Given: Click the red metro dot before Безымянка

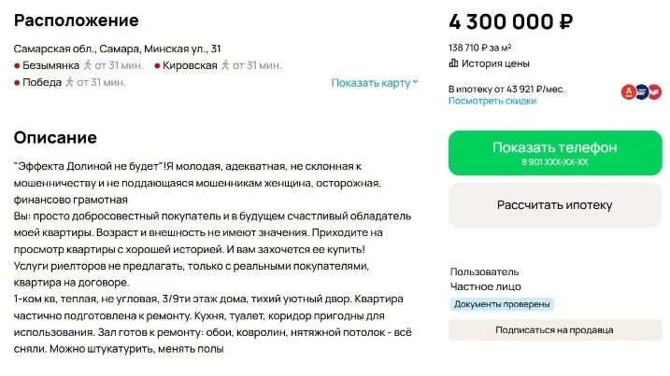Looking at the screenshot, I should click(x=17, y=66).
